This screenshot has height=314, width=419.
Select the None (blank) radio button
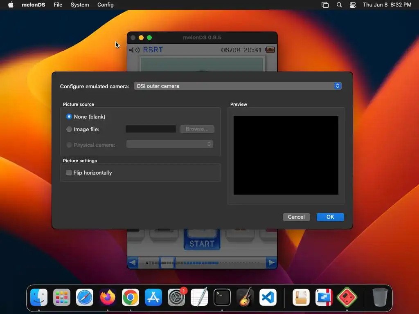[x=69, y=117]
